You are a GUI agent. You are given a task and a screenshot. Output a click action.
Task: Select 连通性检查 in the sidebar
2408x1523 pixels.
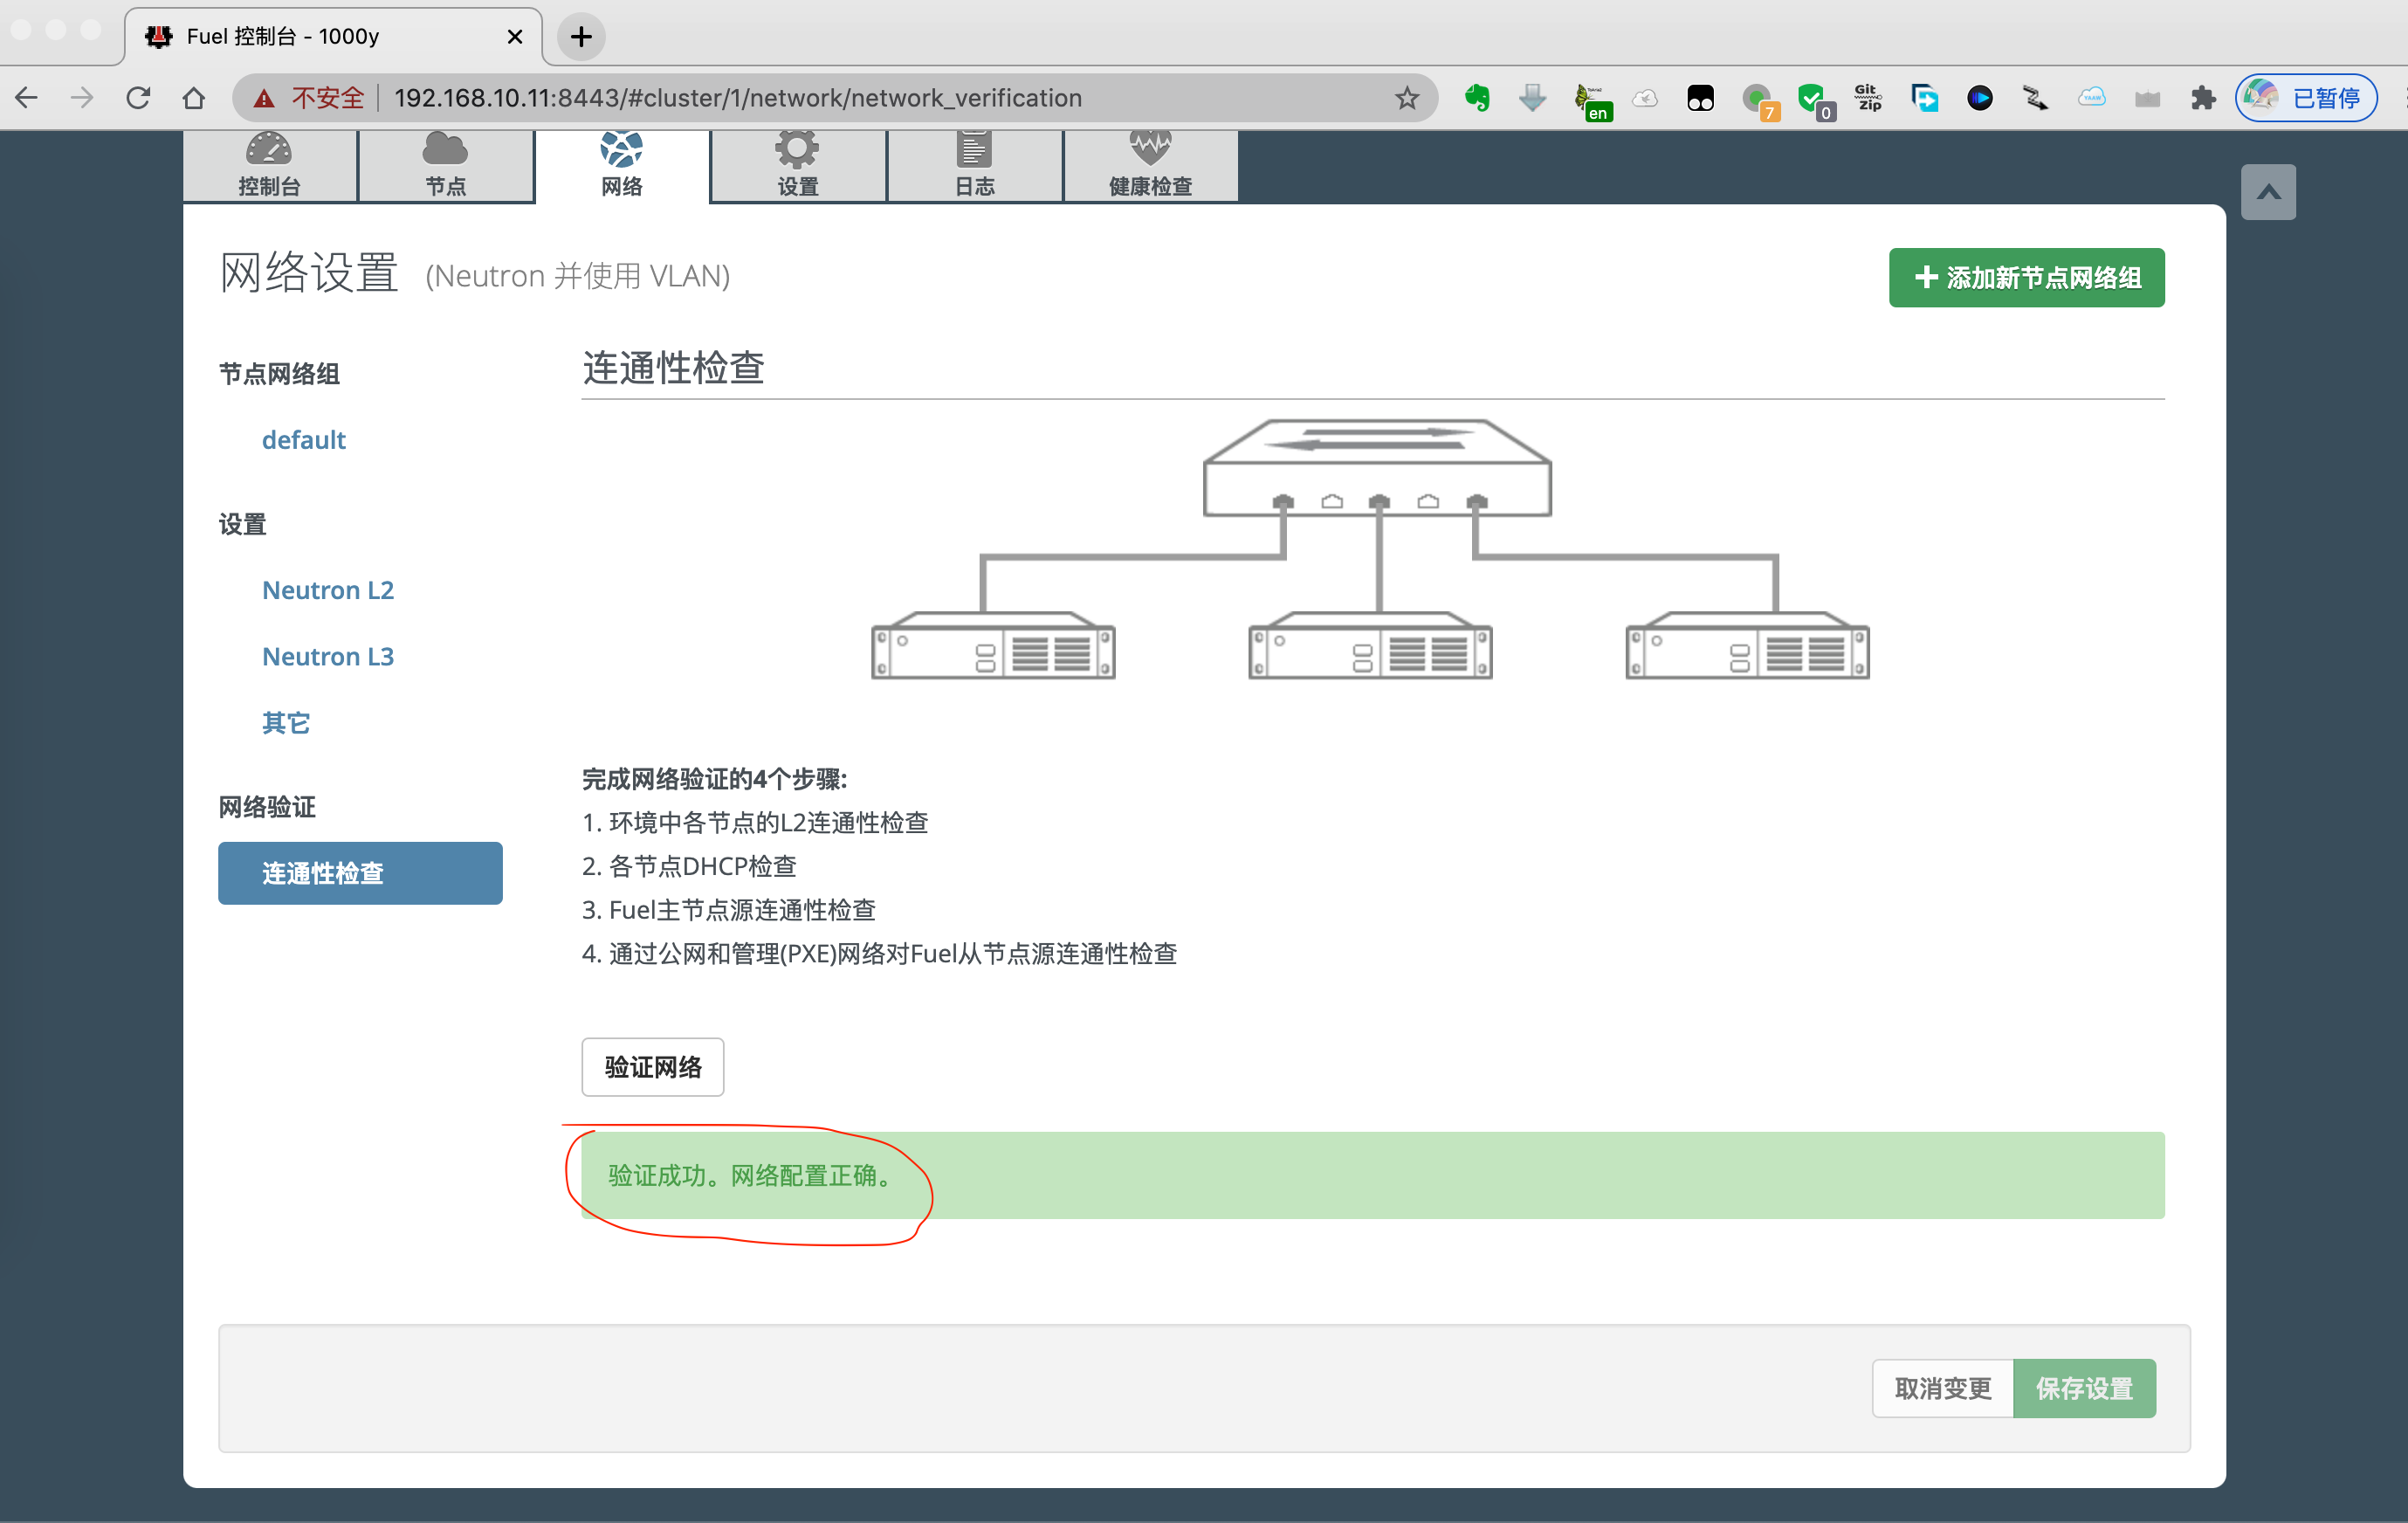point(360,873)
